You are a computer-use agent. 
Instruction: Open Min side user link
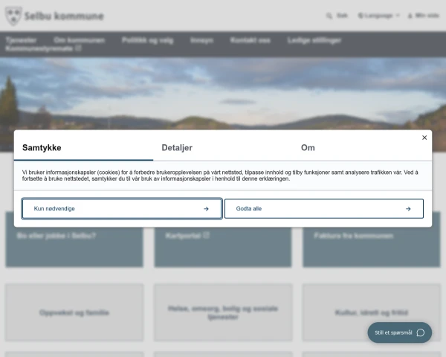coord(424,16)
